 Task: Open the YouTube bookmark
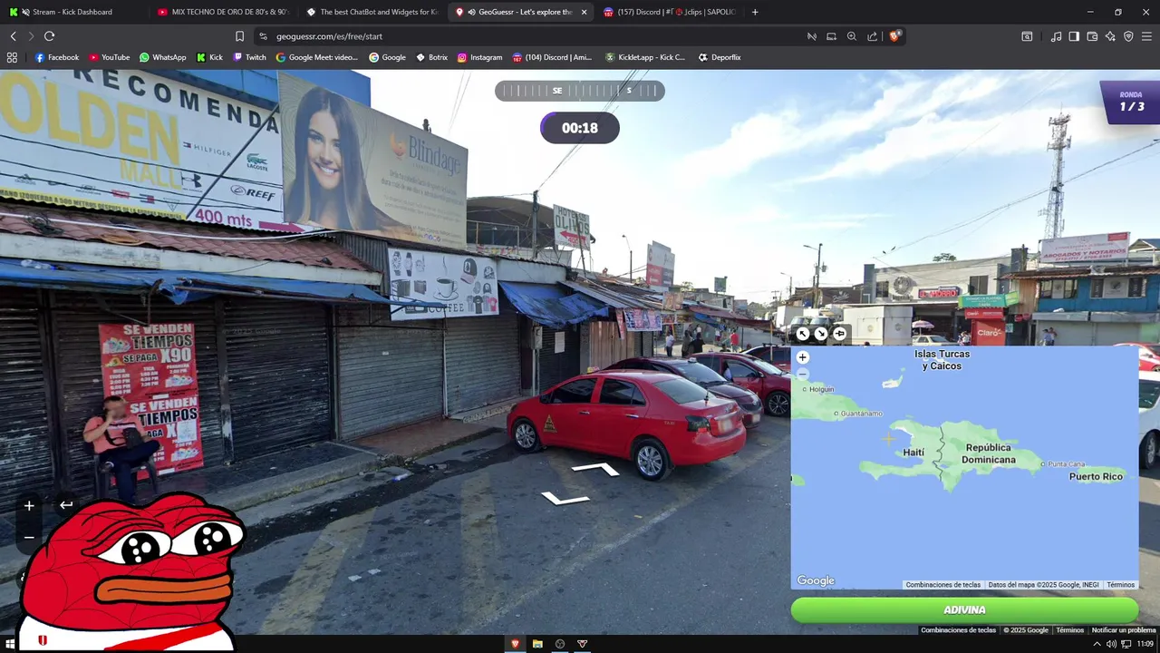coord(109,57)
